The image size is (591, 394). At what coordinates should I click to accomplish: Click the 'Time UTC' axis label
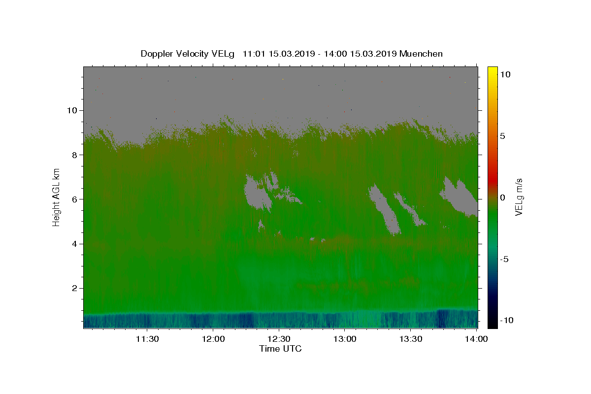click(x=280, y=349)
